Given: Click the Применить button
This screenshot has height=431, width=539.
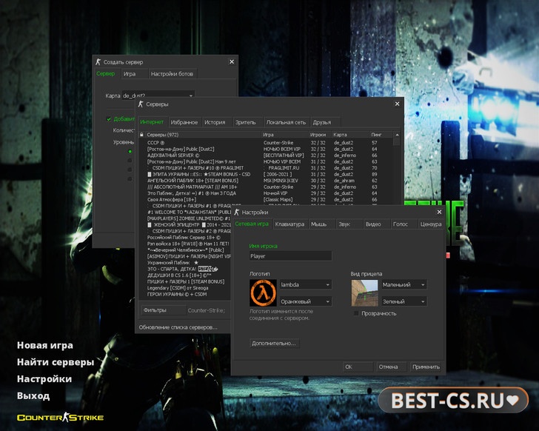Looking at the screenshot, I should (426, 367).
